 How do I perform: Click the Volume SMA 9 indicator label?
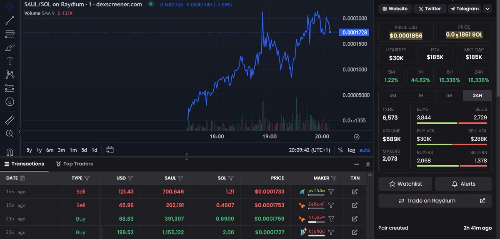[x=49, y=13]
